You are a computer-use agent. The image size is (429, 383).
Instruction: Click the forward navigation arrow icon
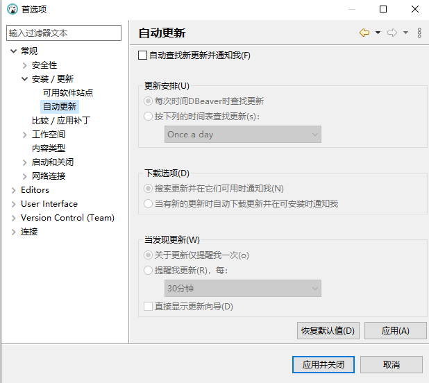pyautogui.click(x=392, y=33)
